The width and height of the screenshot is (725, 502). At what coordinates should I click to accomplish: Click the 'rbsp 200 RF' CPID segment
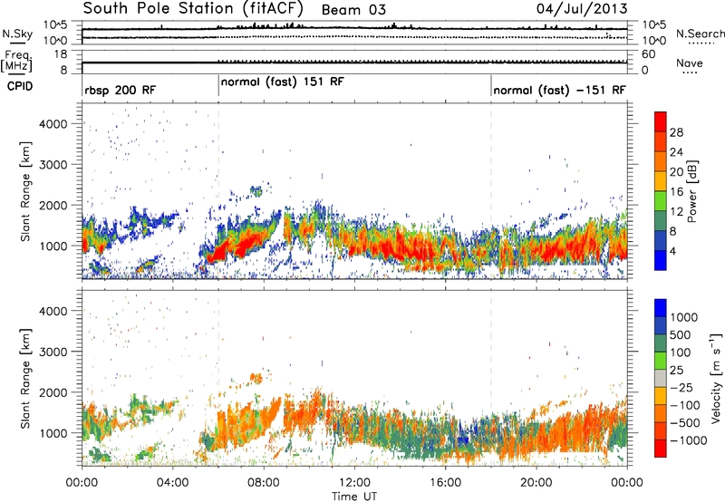121,90
